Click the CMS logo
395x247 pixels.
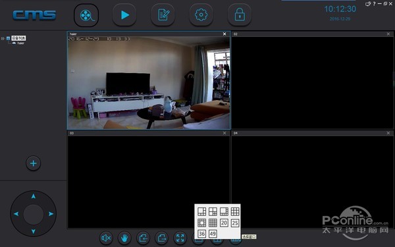[34, 15]
